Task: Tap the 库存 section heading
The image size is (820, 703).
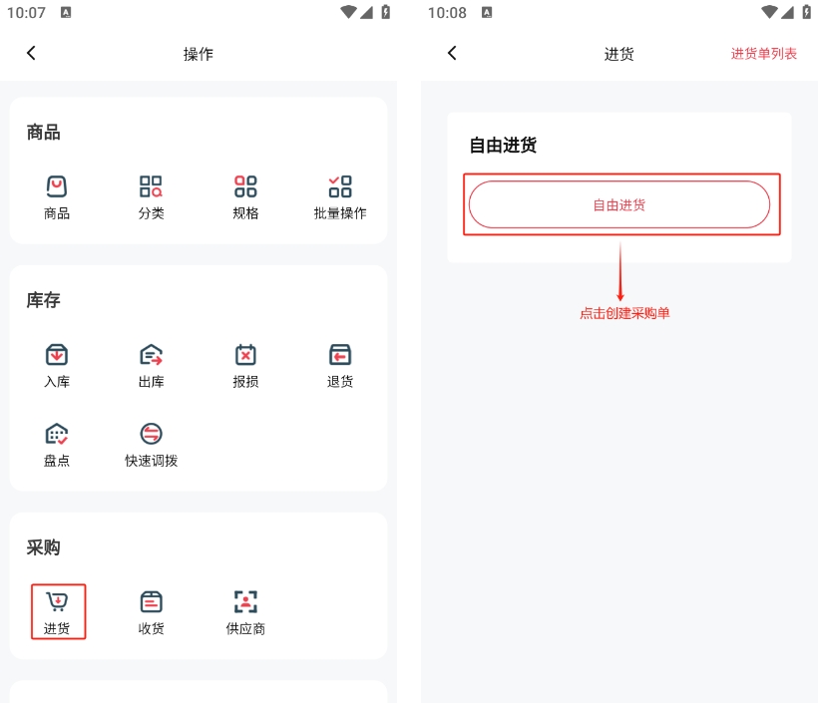Action: pos(44,300)
